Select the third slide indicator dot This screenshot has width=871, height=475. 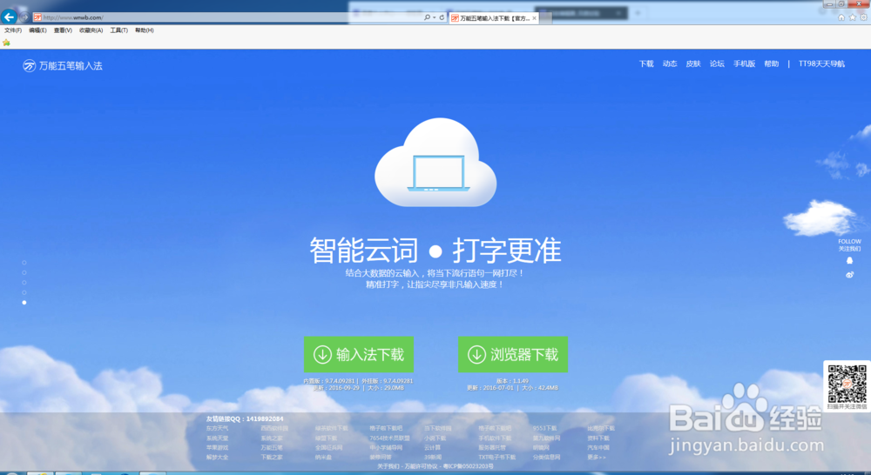pyautogui.click(x=24, y=283)
